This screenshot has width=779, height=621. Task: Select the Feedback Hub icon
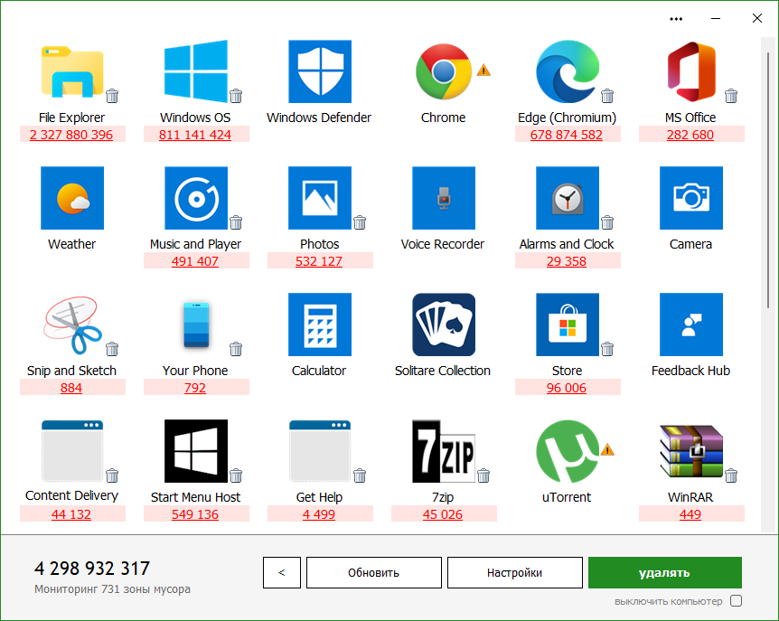click(691, 325)
